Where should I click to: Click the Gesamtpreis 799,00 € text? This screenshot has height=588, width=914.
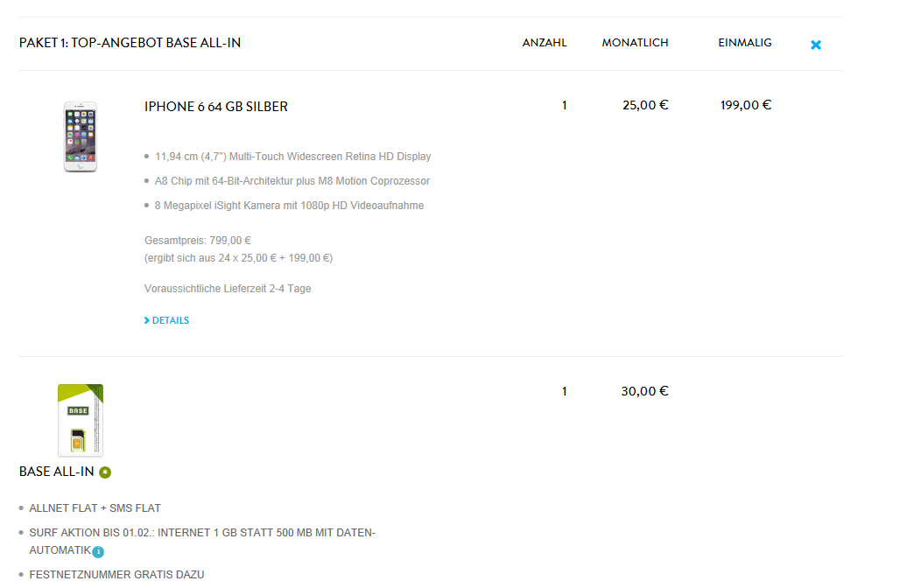pyautogui.click(x=198, y=240)
